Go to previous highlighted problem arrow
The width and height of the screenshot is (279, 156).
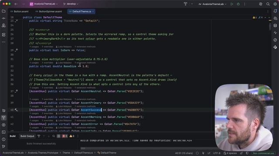tap(265, 17)
